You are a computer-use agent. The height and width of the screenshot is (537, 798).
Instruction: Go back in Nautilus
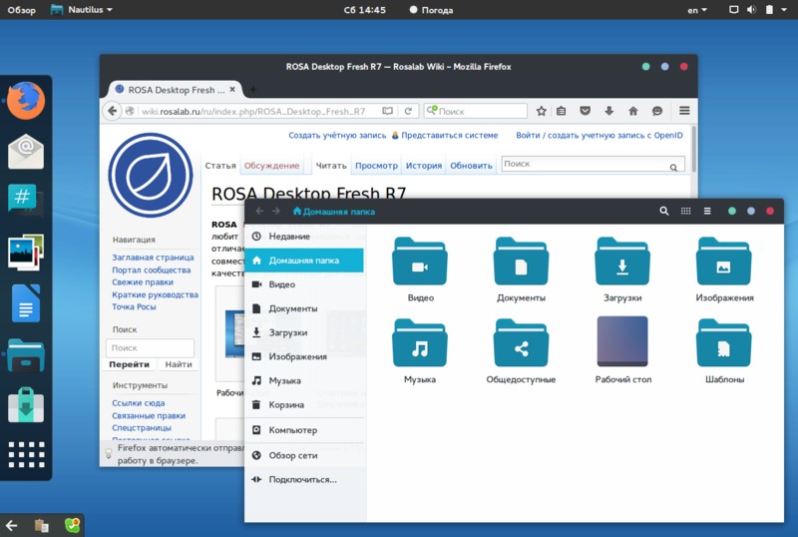[x=259, y=211]
